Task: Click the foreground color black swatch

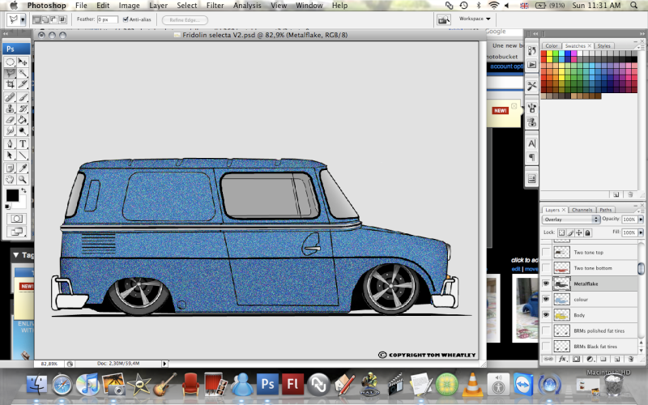Action: (x=12, y=195)
